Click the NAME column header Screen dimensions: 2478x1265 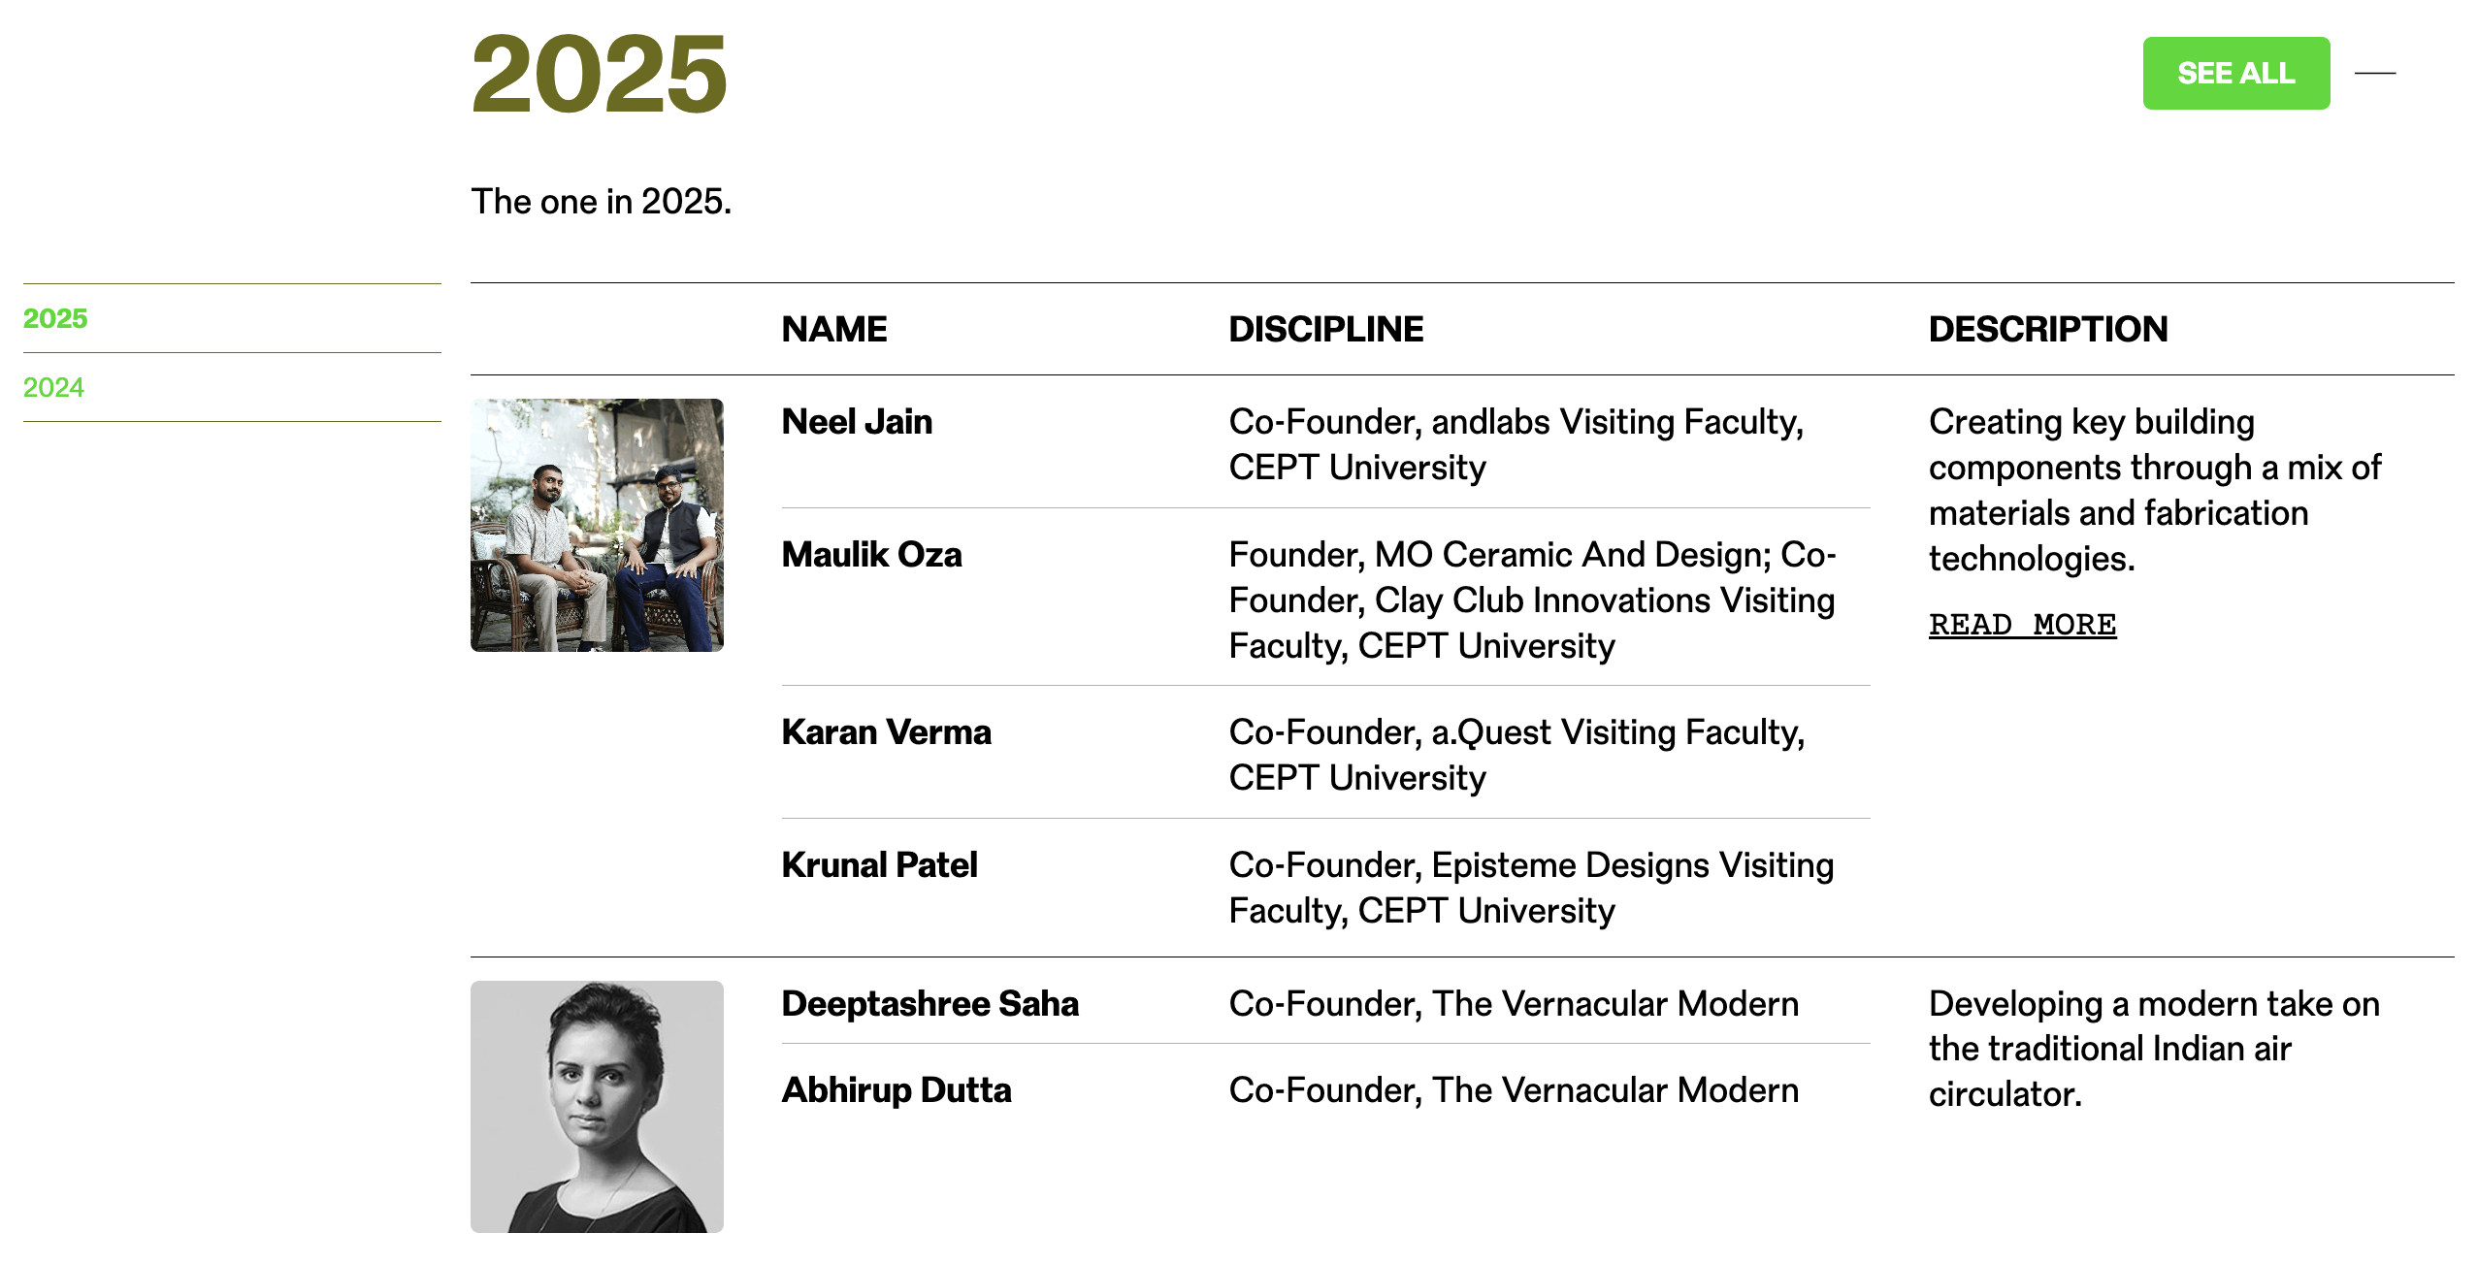pyautogui.click(x=834, y=329)
